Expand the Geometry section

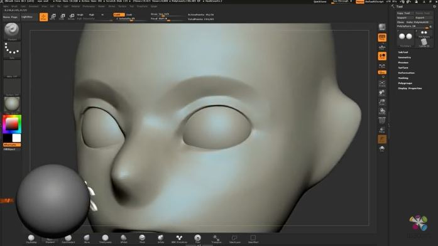pyautogui.click(x=404, y=58)
